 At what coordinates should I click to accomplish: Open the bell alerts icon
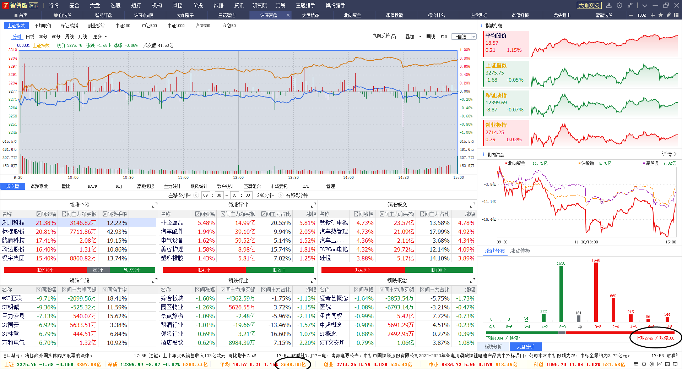[x=644, y=364]
